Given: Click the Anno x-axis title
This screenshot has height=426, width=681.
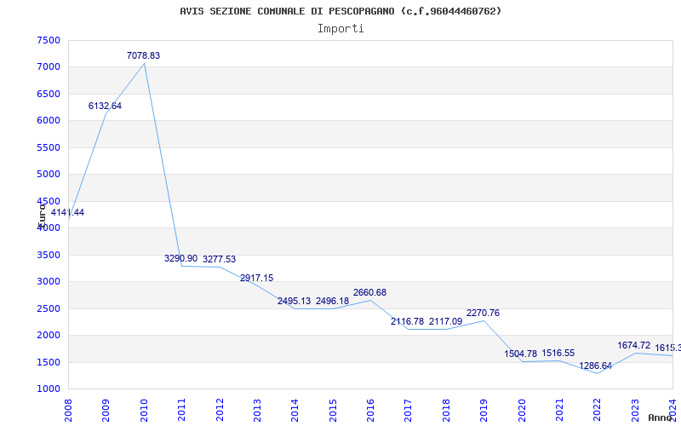Looking at the screenshot, I should pyautogui.click(x=661, y=417).
